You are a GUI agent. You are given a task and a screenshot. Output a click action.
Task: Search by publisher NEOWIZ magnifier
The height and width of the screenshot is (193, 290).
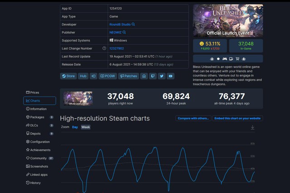(x=124, y=32)
